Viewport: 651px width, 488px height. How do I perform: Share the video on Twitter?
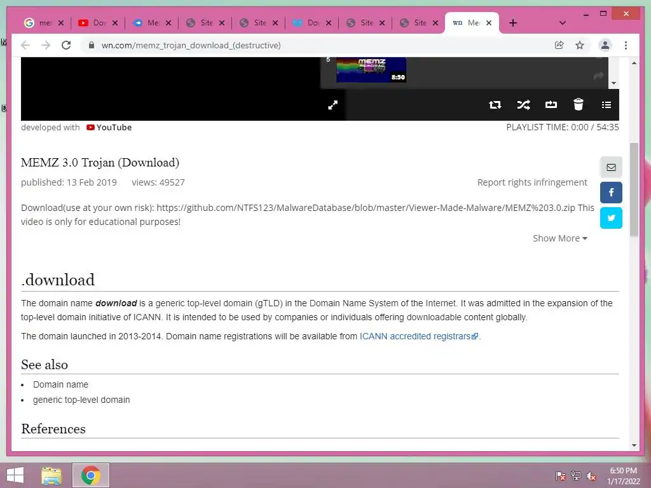pos(611,218)
